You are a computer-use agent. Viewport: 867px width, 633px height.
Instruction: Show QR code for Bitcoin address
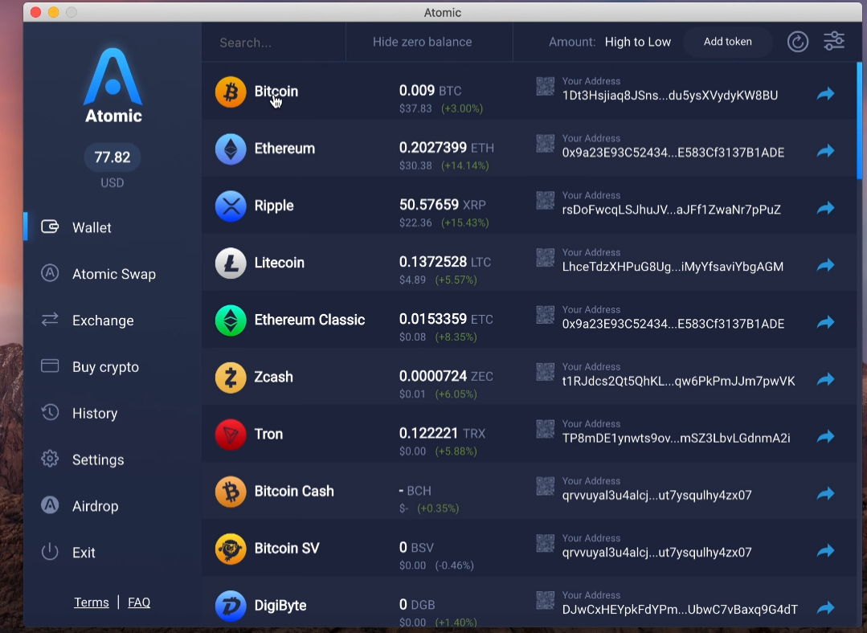[546, 86]
